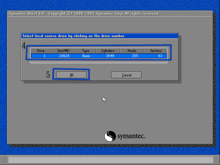This screenshot has height=165, width=220.
Task: Click the Type column header
Action: [x=86, y=51]
